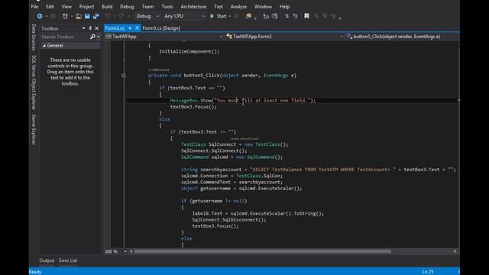489x275 pixels.
Task: Open the Start button dropdown arrow
Action: (230, 16)
